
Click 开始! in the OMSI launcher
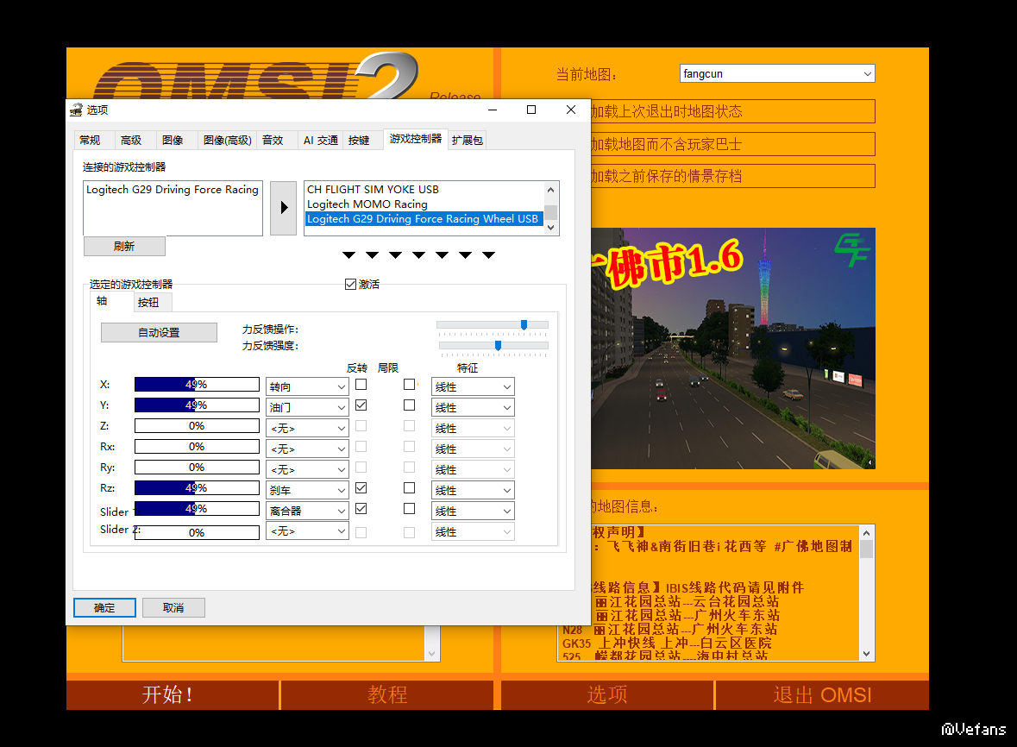click(172, 694)
